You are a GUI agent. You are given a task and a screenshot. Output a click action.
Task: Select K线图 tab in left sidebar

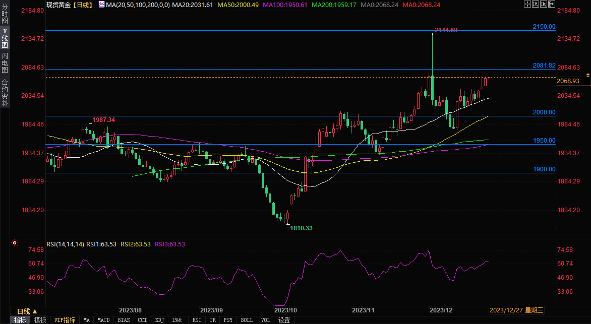pos(5,38)
